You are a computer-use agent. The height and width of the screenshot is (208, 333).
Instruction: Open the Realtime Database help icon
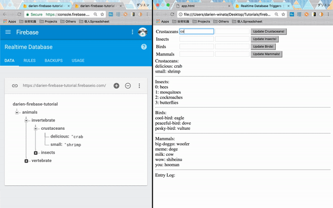point(144,47)
